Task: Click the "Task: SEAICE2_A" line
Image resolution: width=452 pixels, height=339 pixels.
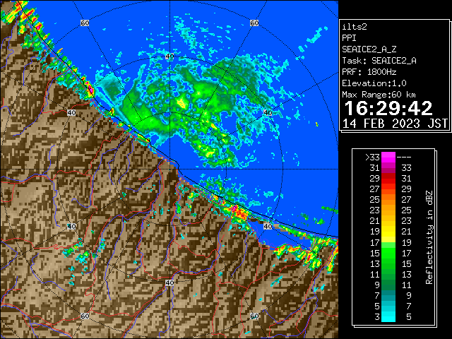Action: 379,61
